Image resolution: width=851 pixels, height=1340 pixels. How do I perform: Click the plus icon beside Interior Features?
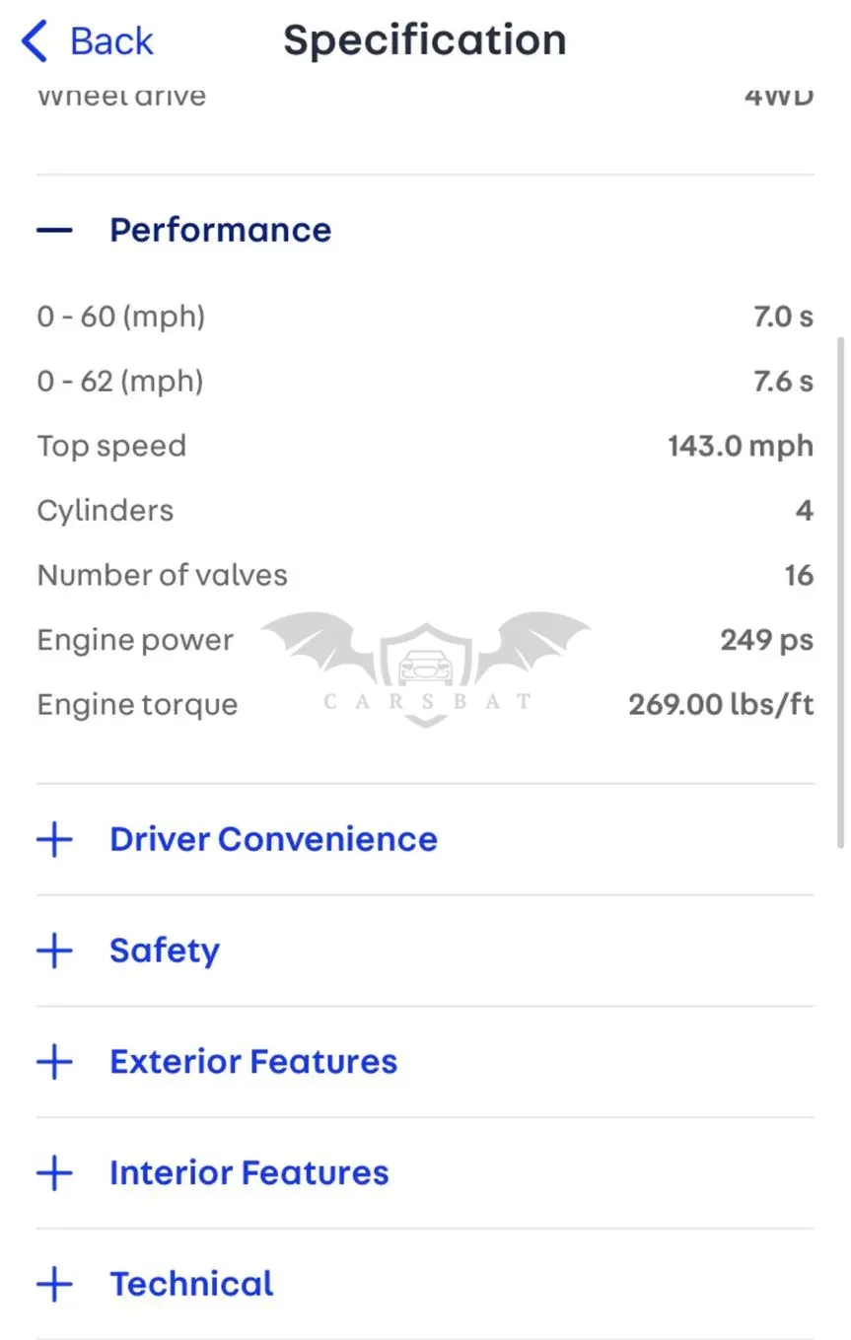pyautogui.click(x=54, y=1173)
